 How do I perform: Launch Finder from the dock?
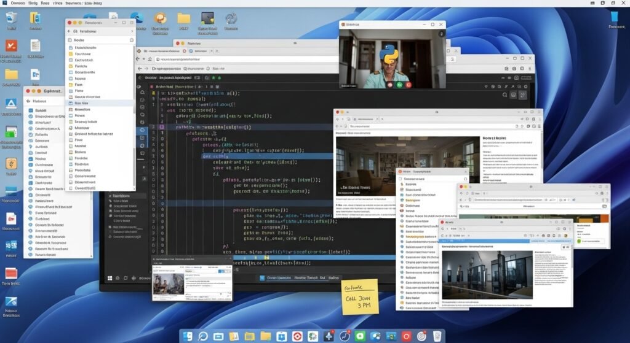(x=187, y=336)
